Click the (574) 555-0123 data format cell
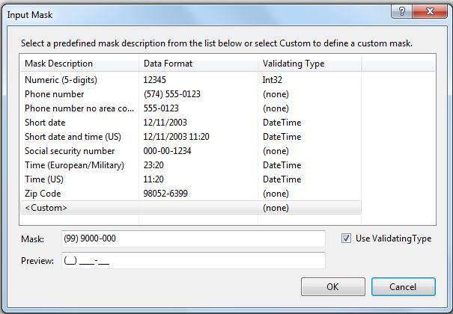 click(x=172, y=94)
